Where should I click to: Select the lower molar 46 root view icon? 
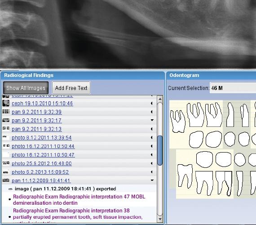click(x=224, y=183)
